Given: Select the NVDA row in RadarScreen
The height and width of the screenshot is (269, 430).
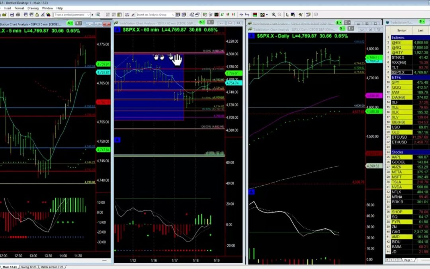Looking at the screenshot, I should (x=407, y=187).
